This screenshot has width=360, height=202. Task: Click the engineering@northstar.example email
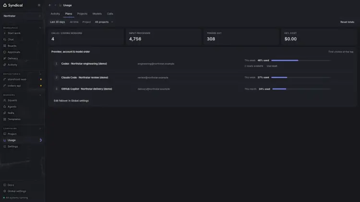pyautogui.click(x=156, y=64)
